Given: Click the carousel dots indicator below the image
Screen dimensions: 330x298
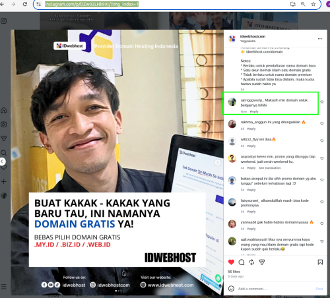Looking at the screenshot, I should (x=117, y=291).
